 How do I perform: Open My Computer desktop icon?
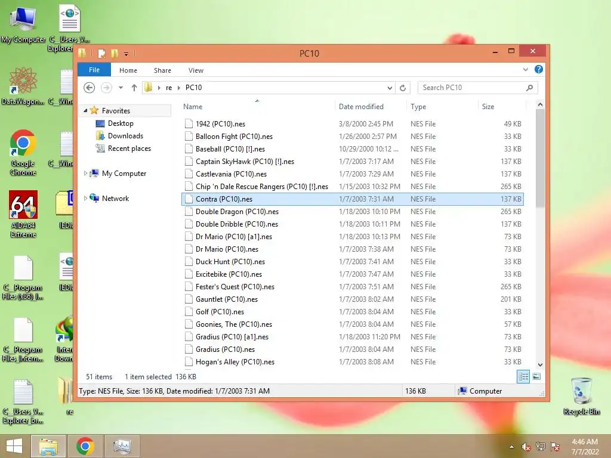[x=23, y=24]
